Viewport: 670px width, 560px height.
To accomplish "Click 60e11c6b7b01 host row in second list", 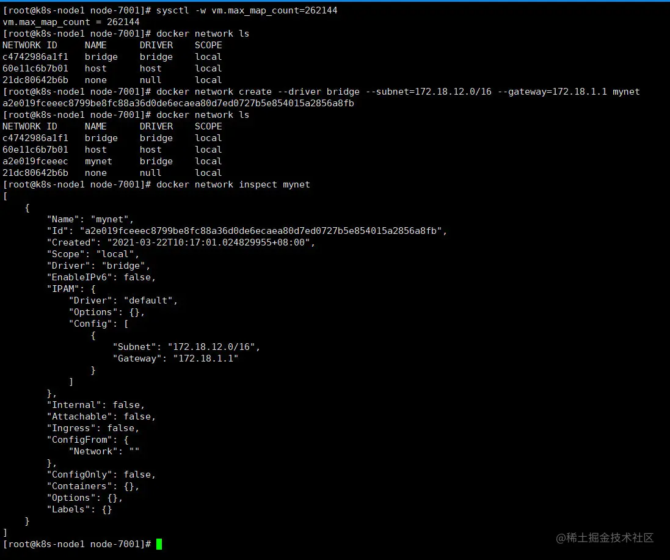I will pos(112,150).
